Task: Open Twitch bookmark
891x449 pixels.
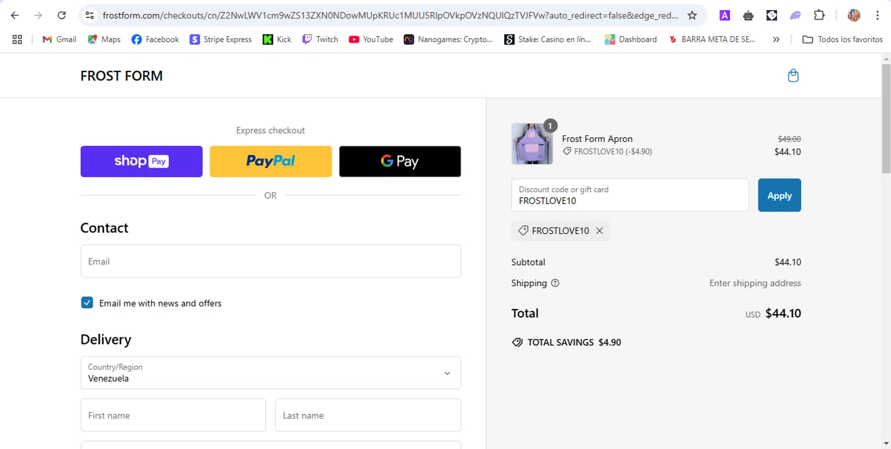Action: (320, 39)
